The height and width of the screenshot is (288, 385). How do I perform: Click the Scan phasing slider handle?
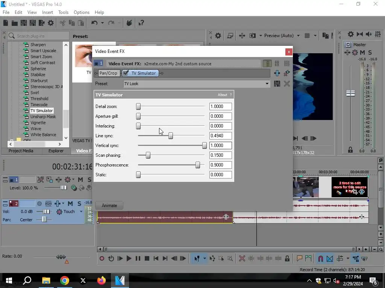coord(148,155)
